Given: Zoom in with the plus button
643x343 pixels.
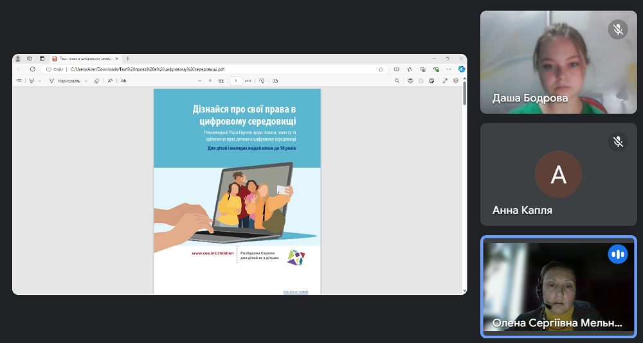Looking at the screenshot, I should pos(210,81).
